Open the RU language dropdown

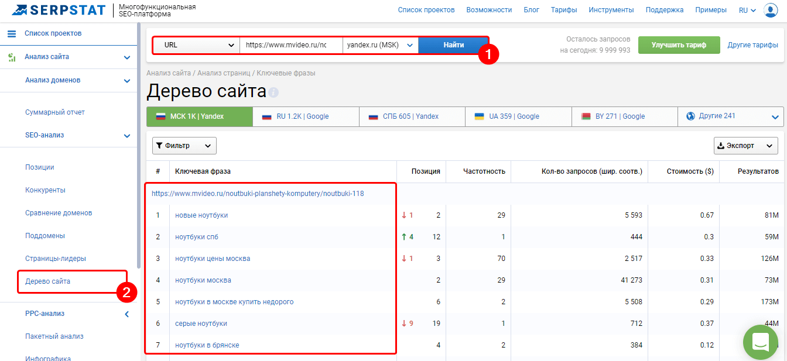click(x=747, y=10)
